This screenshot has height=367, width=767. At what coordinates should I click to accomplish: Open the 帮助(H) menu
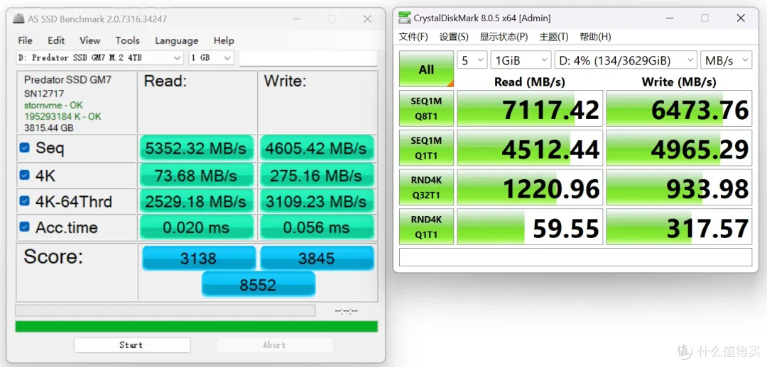pyautogui.click(x=595, y=37)
